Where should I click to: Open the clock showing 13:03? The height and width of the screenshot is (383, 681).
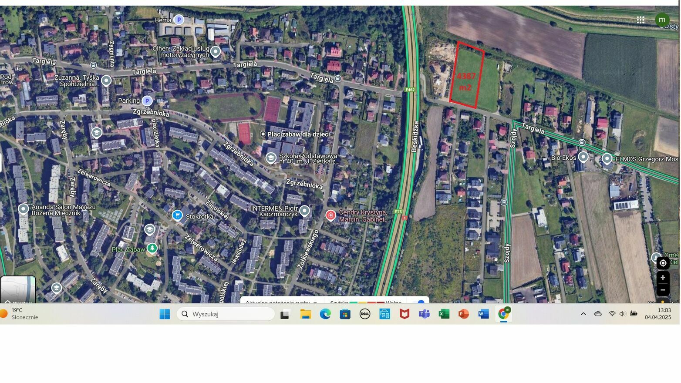click(x=657, y=313)
